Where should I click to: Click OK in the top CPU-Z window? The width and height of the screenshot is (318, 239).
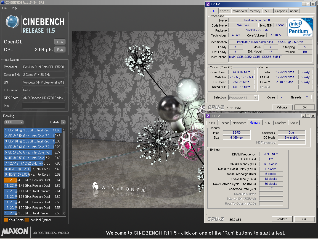tap(305, 107)
